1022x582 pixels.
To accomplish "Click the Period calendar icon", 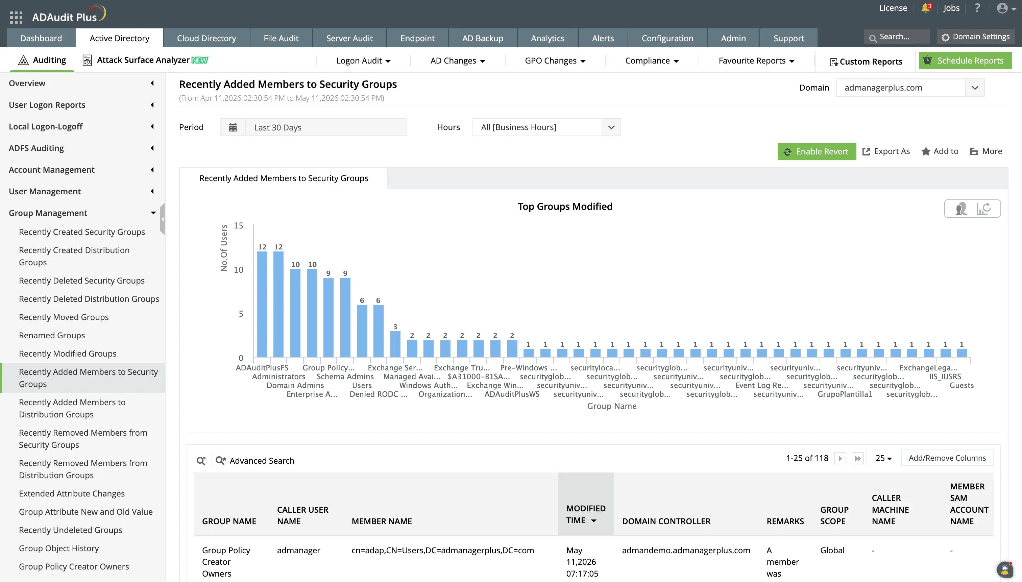I will [233, 127].
